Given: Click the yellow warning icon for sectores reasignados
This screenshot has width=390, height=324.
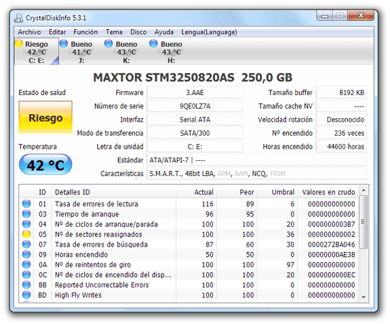Looking at the screenshot, I should pyautogui.click(x=26, y=234).
